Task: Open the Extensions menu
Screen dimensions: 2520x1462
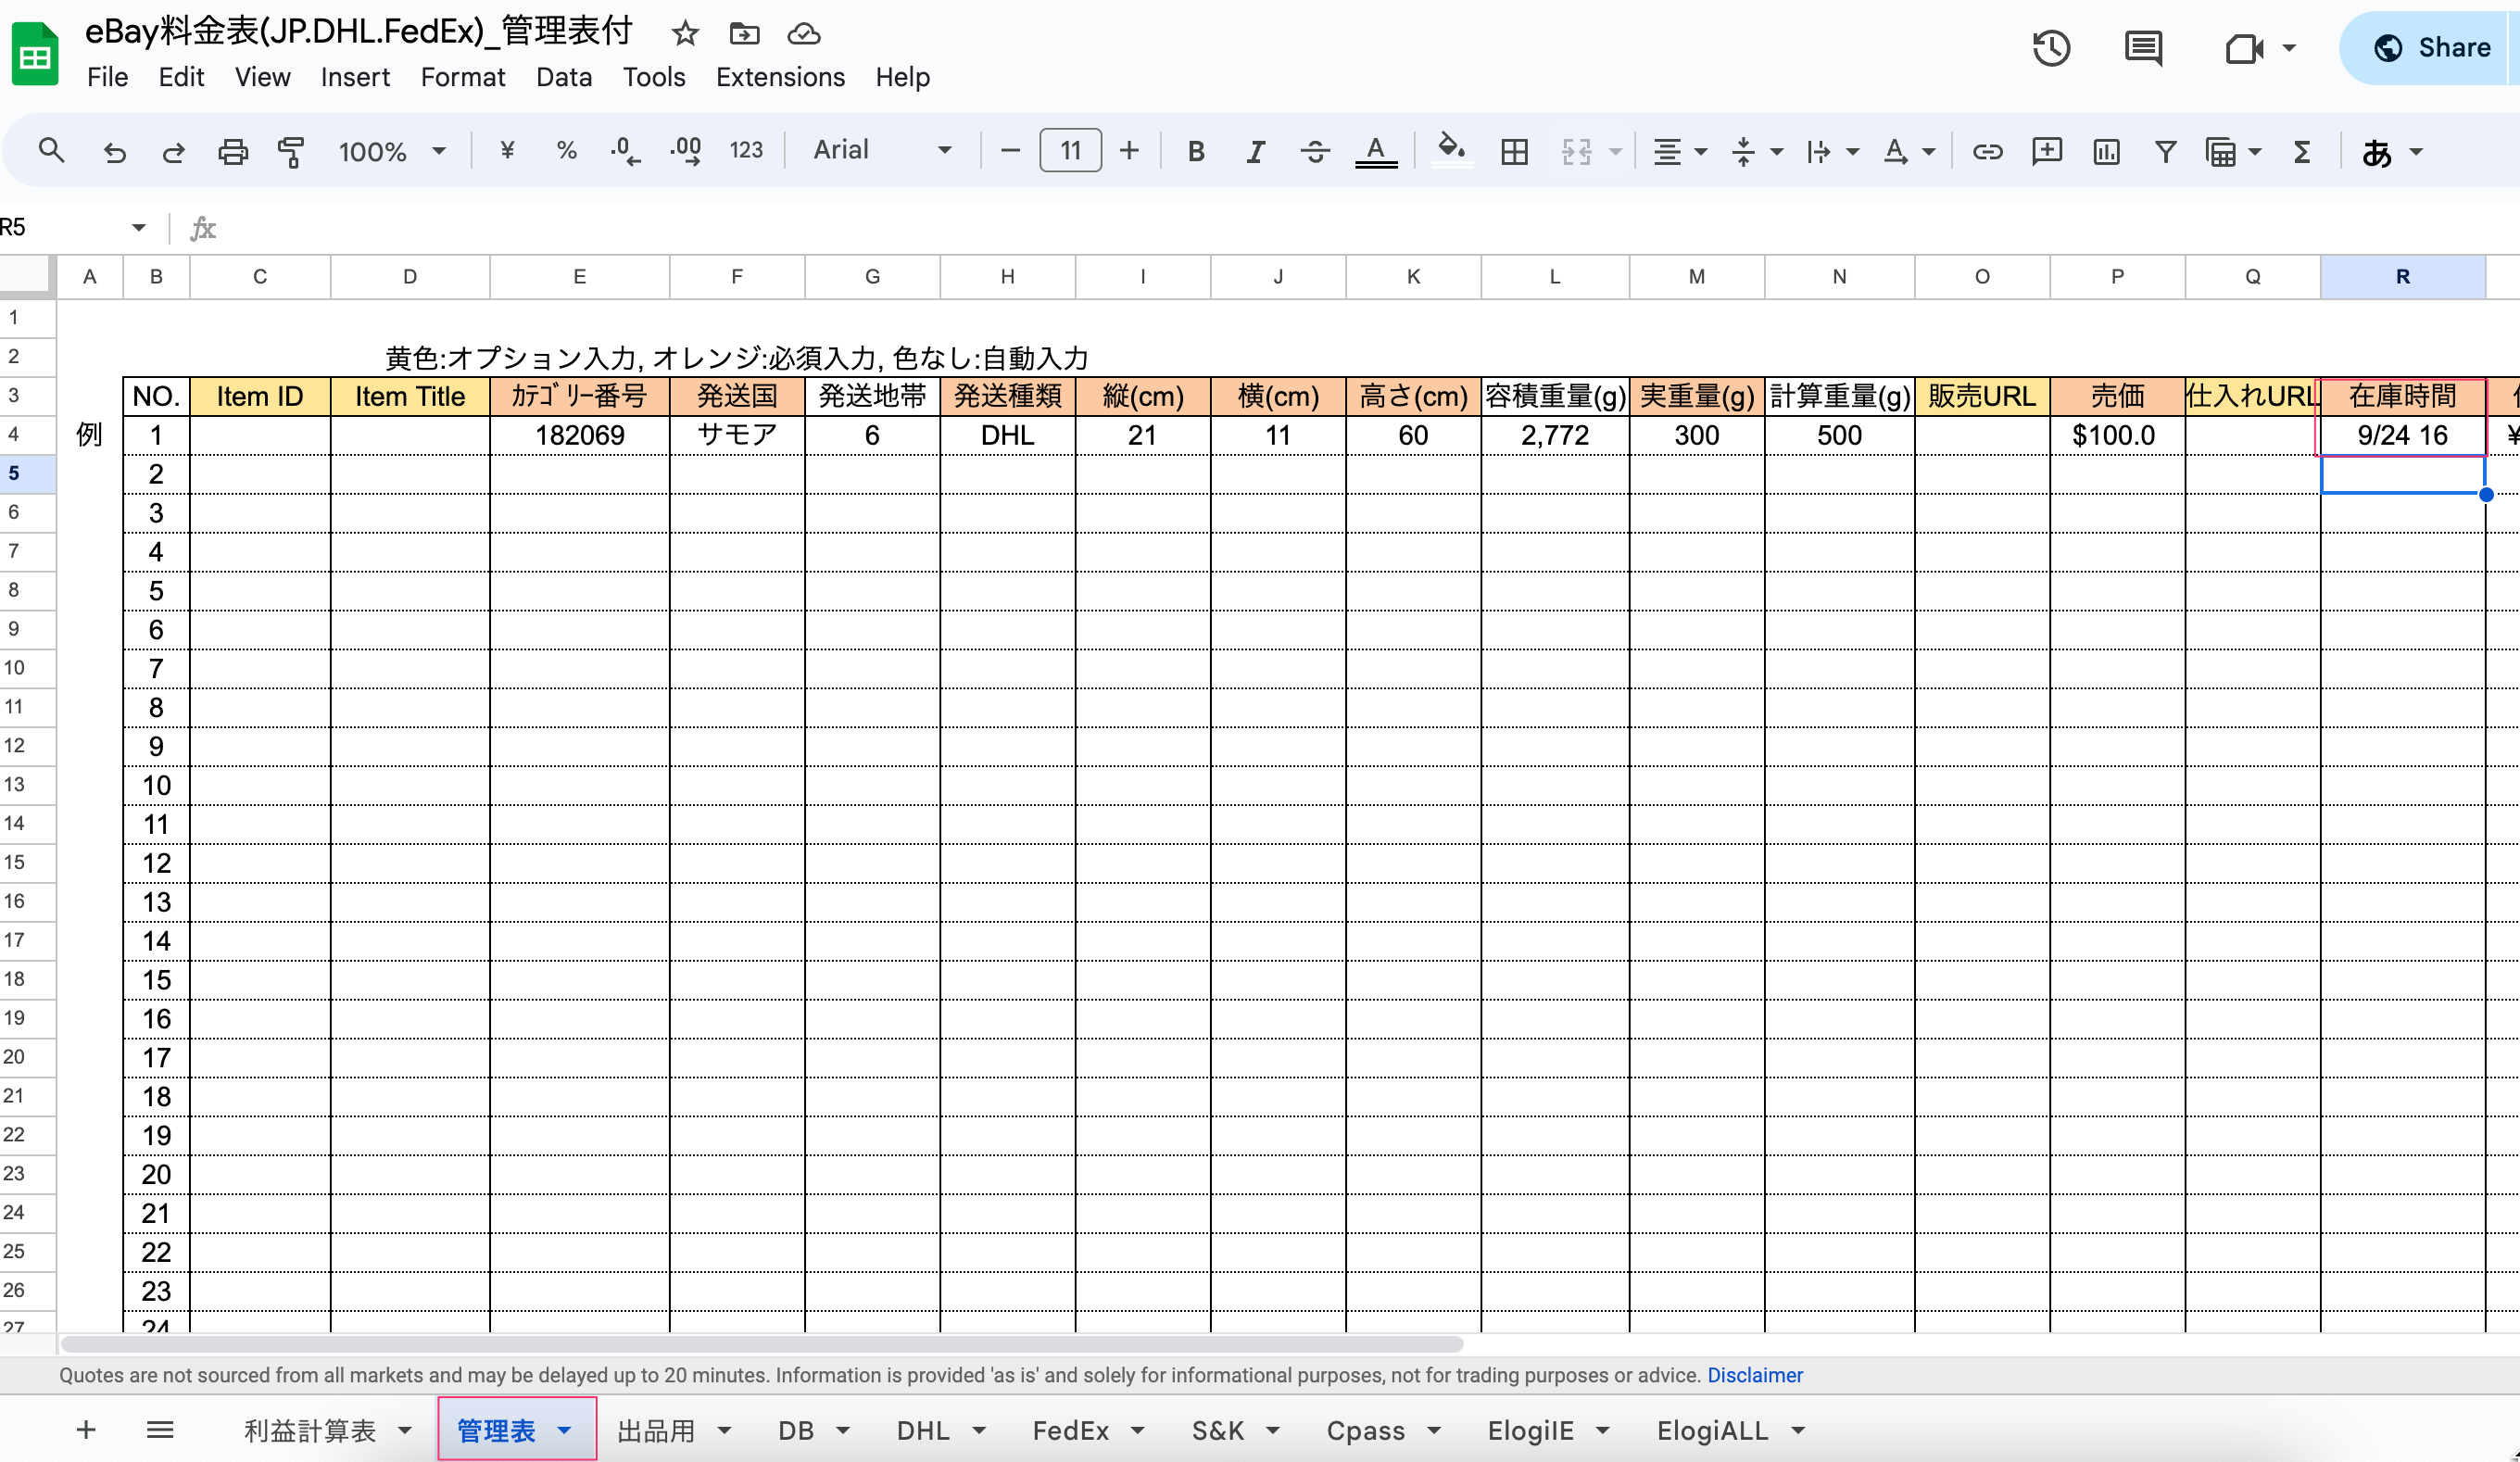Action: [x=780, y=77]
